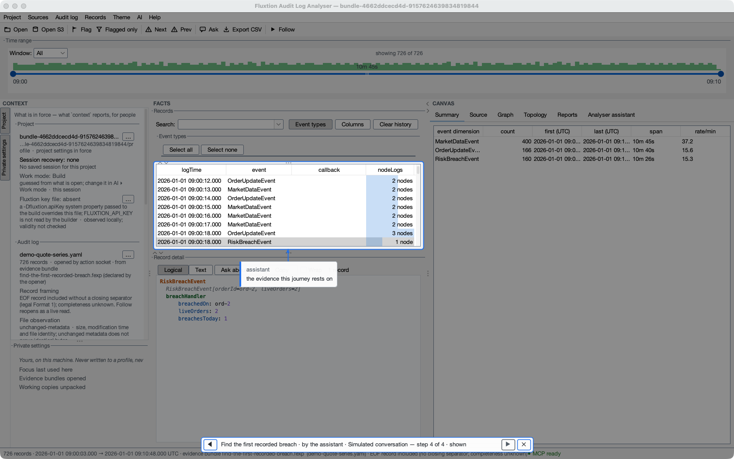734x459 pixels.
Task: Click the Export CSV download icon
Action: click(226, 29)
